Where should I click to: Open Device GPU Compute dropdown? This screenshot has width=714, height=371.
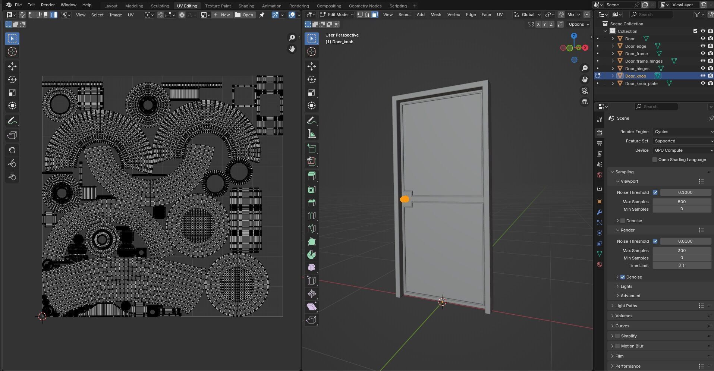(x=683, y=150)
